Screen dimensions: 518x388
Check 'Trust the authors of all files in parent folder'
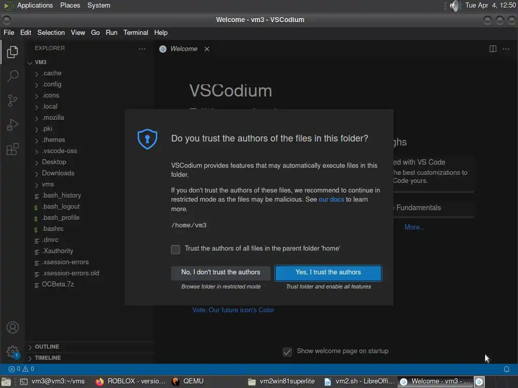pos(176,250)
